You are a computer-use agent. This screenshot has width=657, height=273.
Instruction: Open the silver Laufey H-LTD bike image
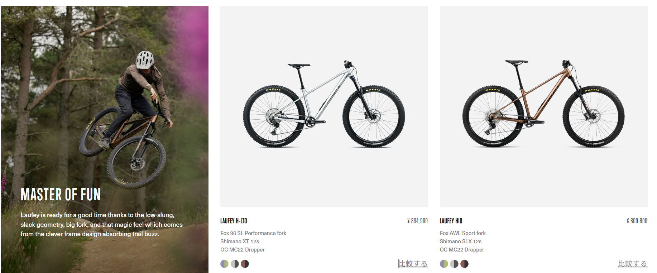click(x=324, y=106)
